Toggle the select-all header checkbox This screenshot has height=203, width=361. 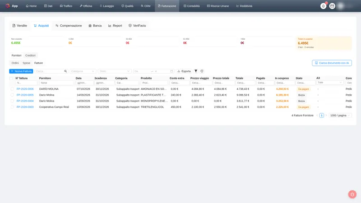(11, 78)
